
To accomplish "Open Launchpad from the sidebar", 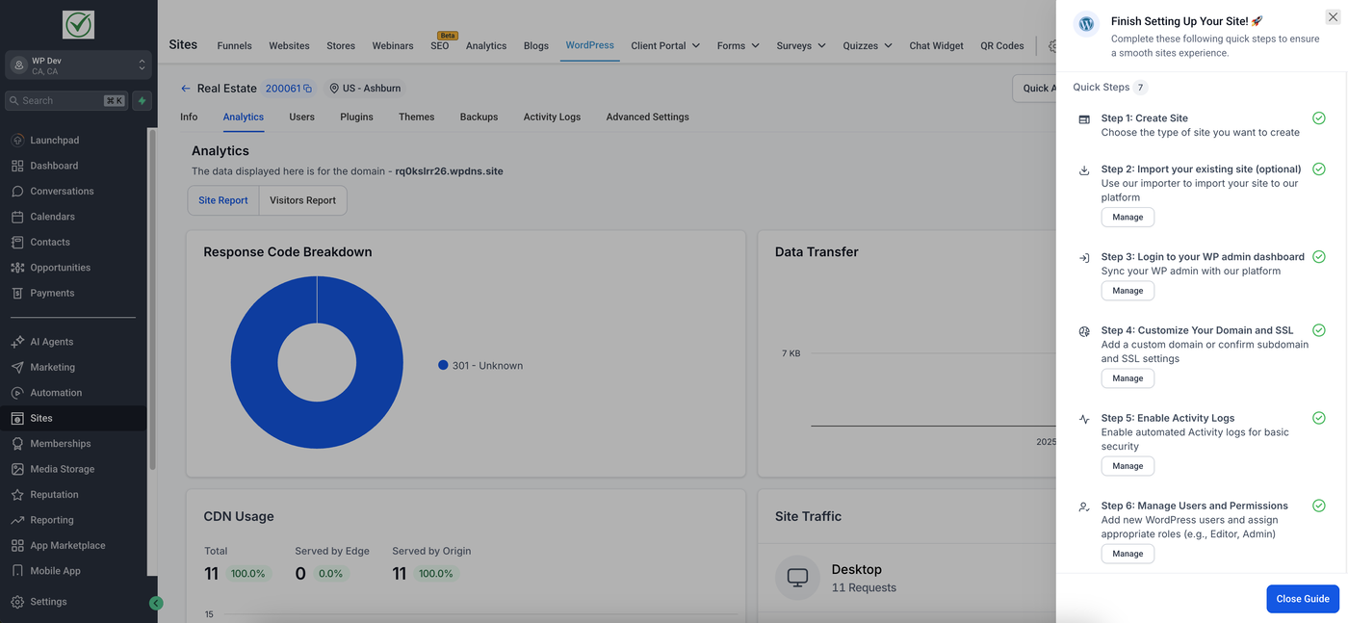I will point(55,140).
